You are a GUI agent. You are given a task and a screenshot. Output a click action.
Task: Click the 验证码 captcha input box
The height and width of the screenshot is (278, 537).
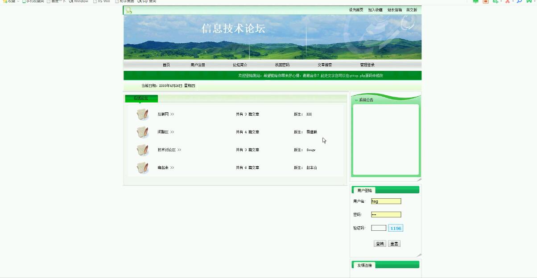point(379,228)
